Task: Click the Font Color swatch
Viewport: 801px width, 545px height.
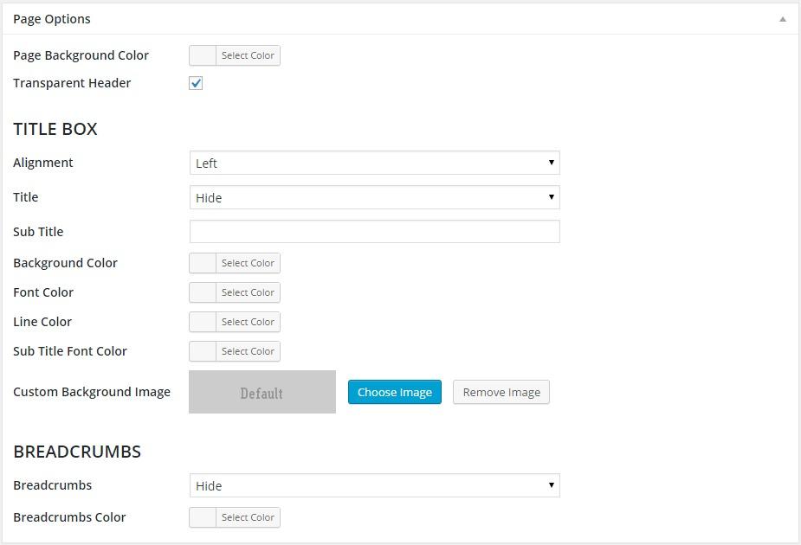Action: [203, 292]
